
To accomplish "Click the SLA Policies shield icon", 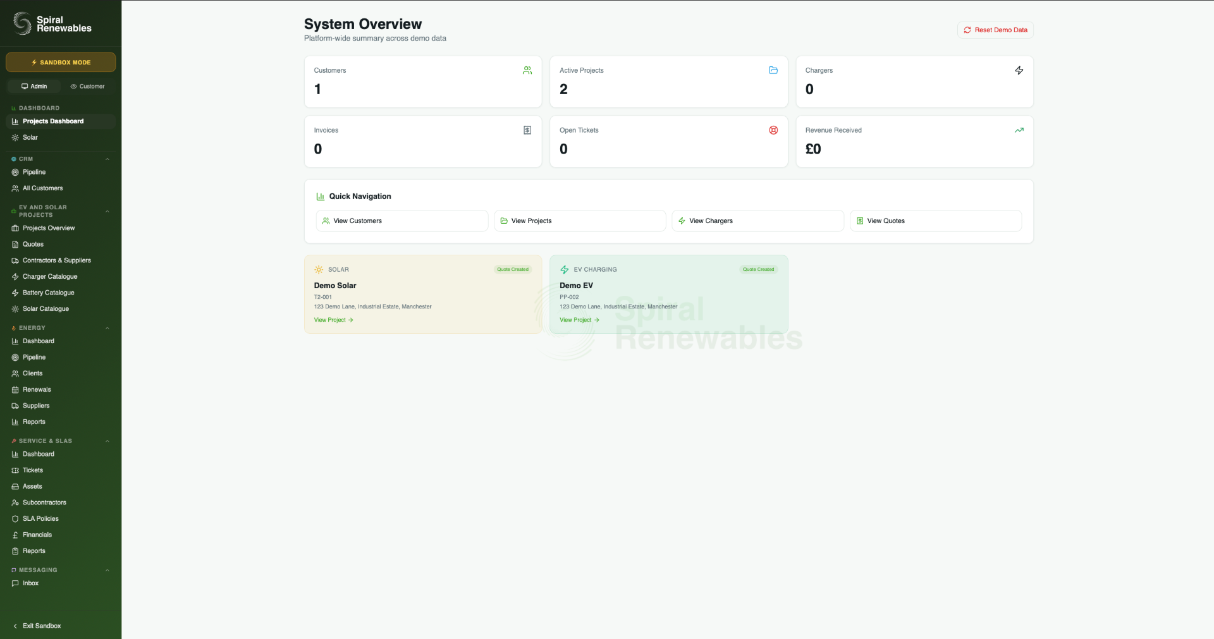I will point(15,519).
